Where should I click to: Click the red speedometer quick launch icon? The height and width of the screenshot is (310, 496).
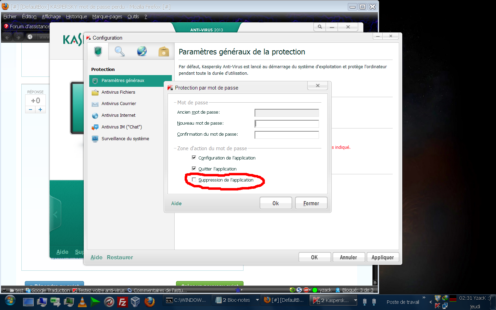(109, 302)
